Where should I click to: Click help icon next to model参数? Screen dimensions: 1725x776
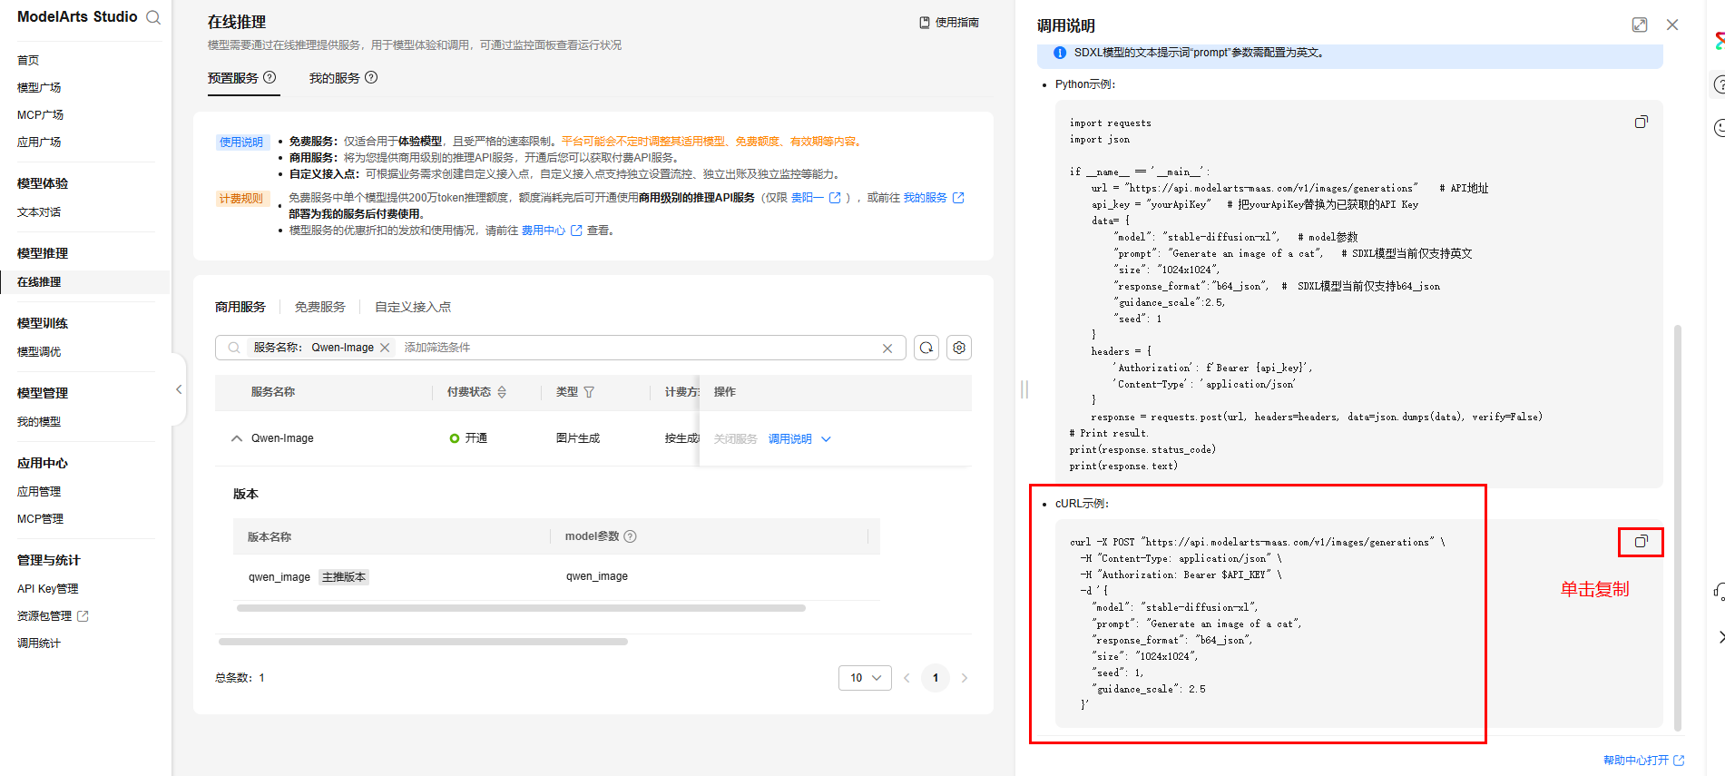631,536
